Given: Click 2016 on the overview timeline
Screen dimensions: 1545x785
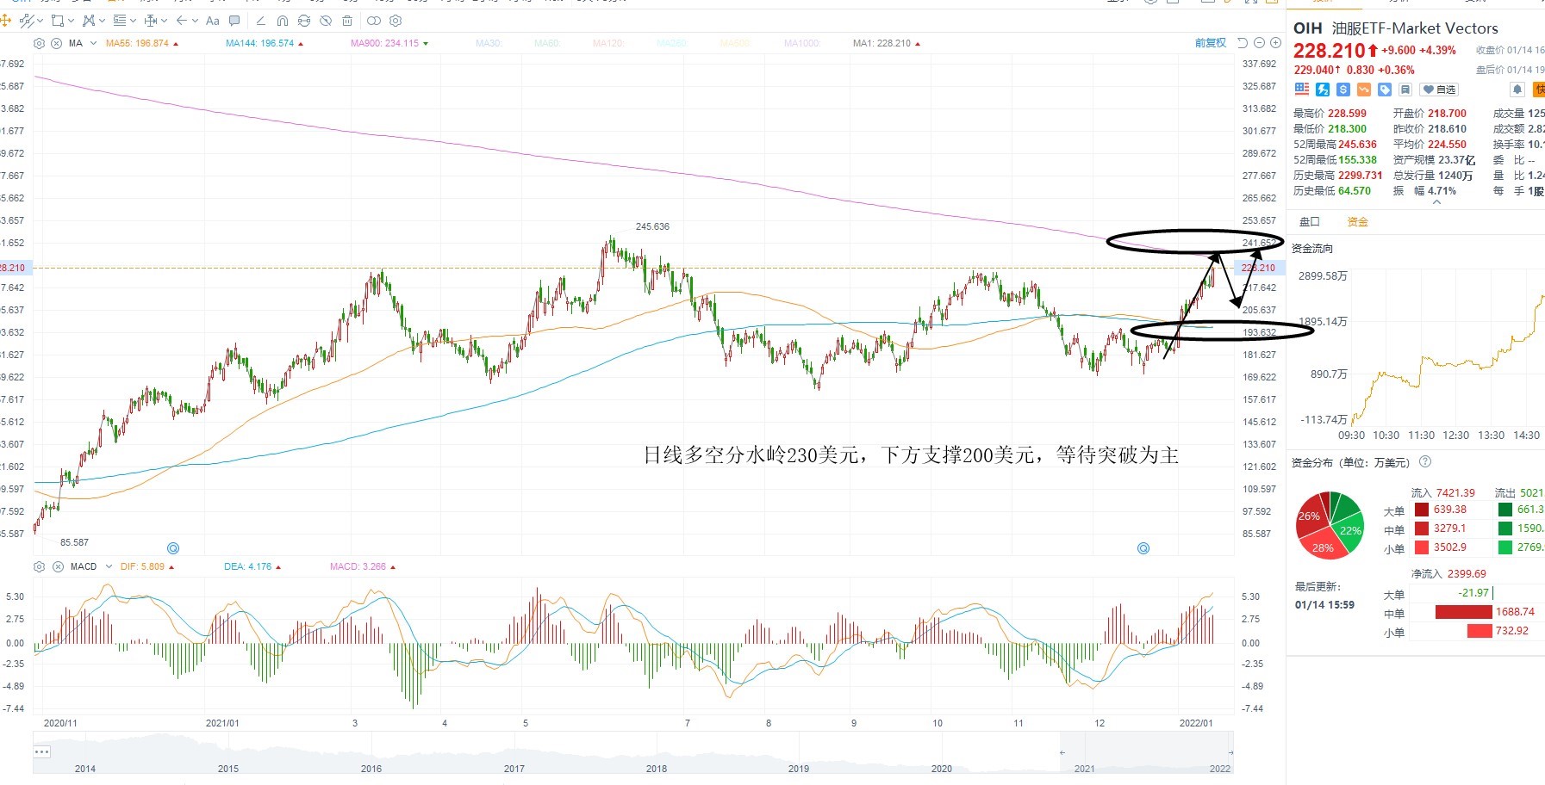Looking at the screenshot, I should [x=371, y=769].
